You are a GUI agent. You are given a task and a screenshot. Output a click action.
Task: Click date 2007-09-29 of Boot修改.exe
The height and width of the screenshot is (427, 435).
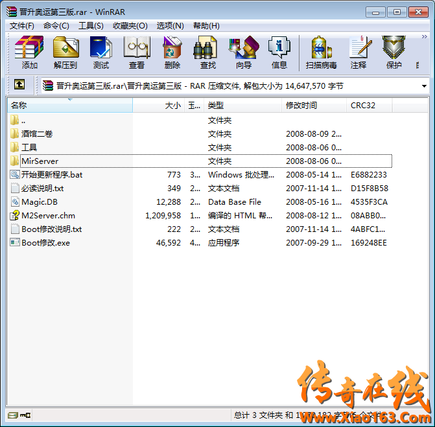tap(314, 242)
